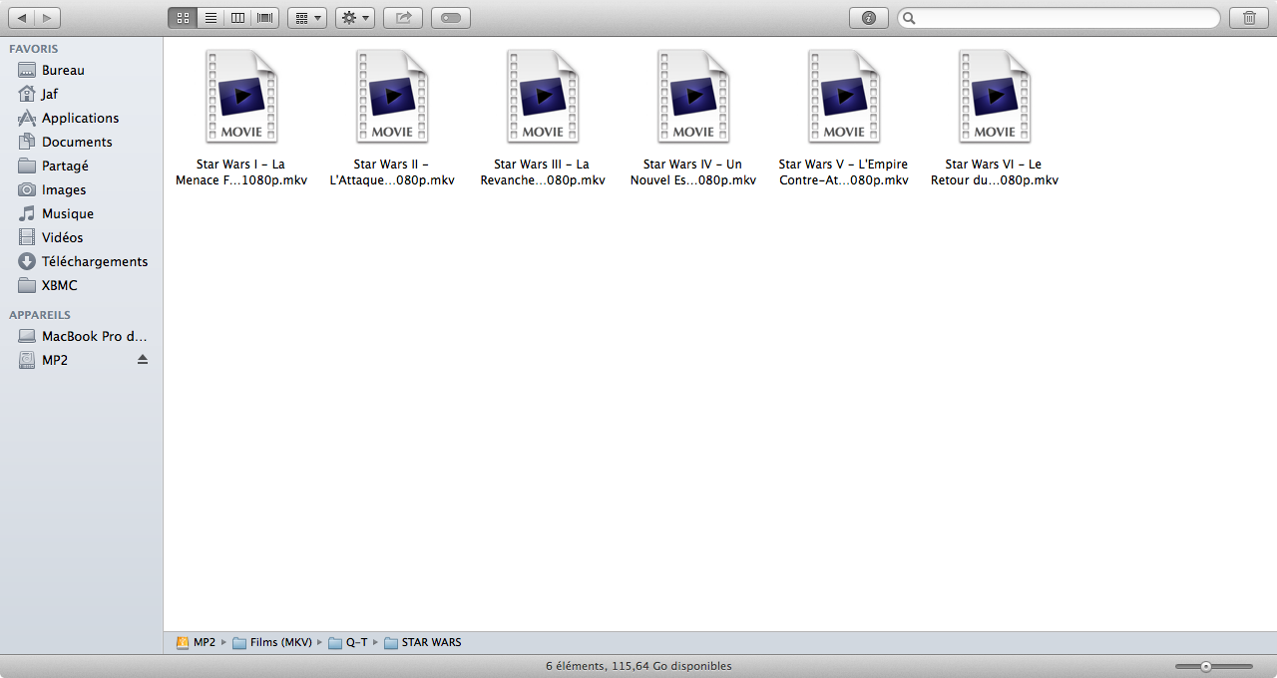Click STAR WARS in the path bar
This screenshot has width=1277, height=678.
(423, 642)
